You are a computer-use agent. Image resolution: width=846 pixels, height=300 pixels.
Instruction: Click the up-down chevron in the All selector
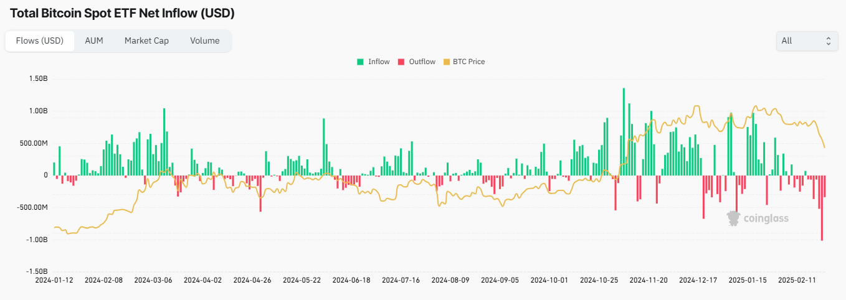828,41
